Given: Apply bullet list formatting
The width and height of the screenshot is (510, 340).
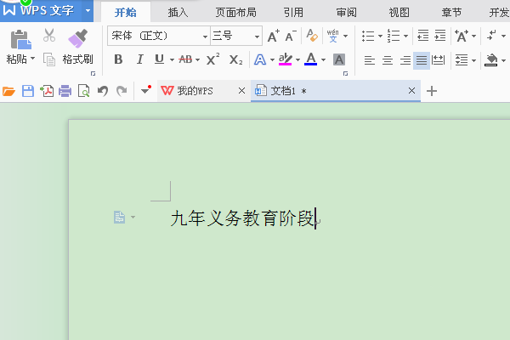Looking at the screenshot, I should [x=368, y=36].
